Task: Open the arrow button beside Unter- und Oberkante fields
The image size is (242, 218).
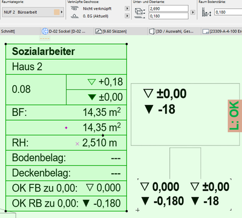Action: click(x=193, y=12)
